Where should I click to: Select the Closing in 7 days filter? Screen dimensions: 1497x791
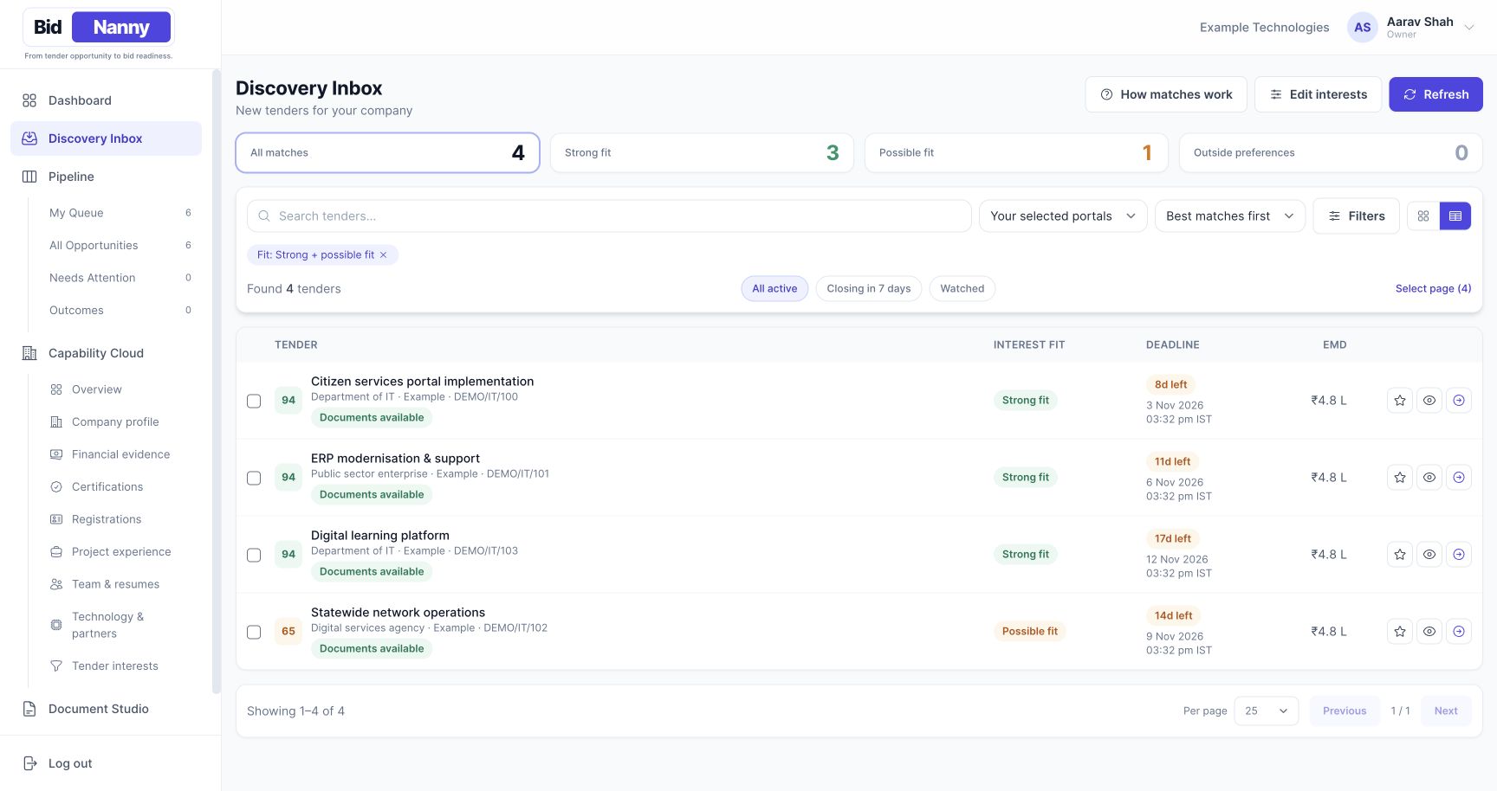pyautogui.click(x=869, y=288)
